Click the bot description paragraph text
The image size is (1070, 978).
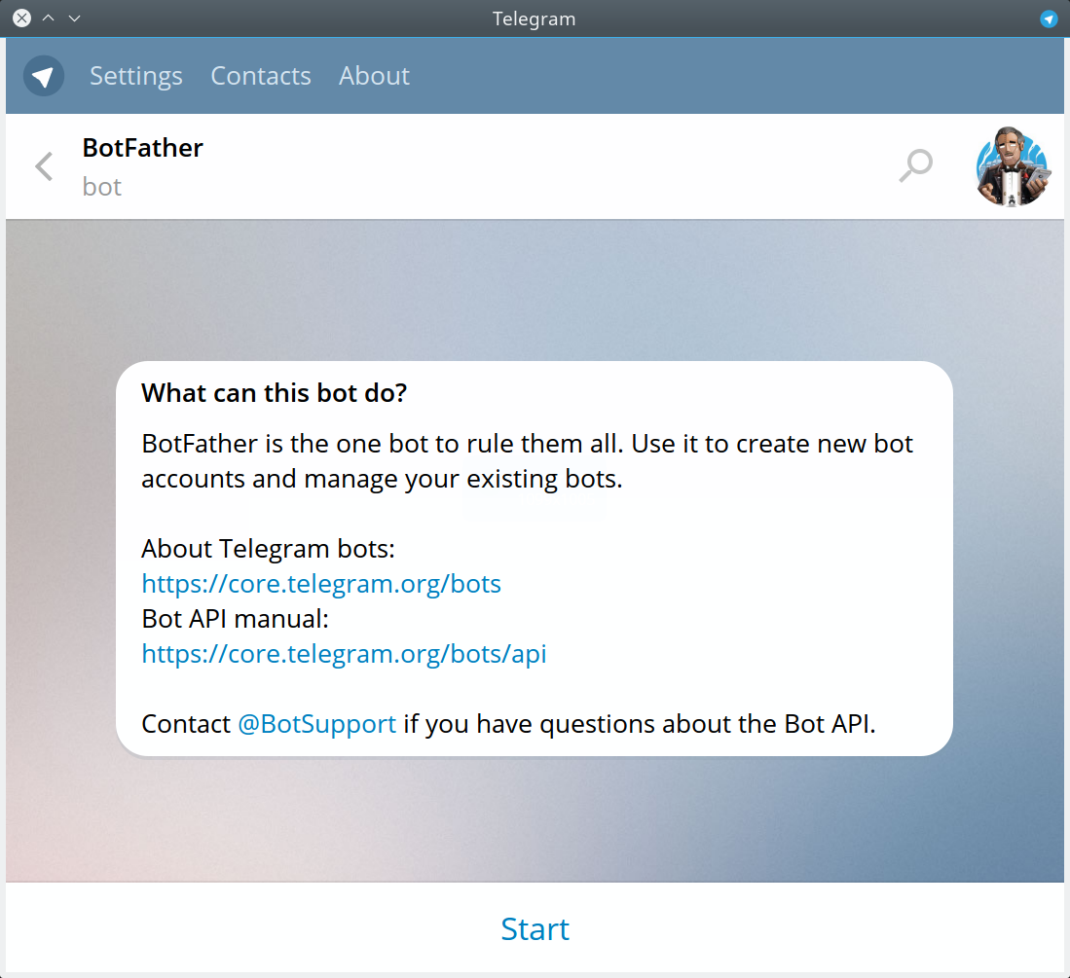coord(527,461)
